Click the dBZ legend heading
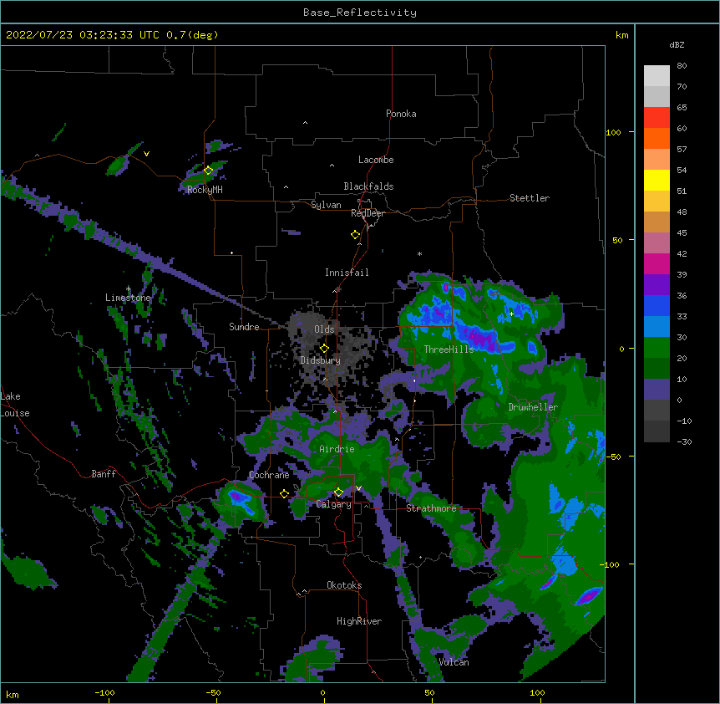Screen dimensions: 720x704 point(677,45)
